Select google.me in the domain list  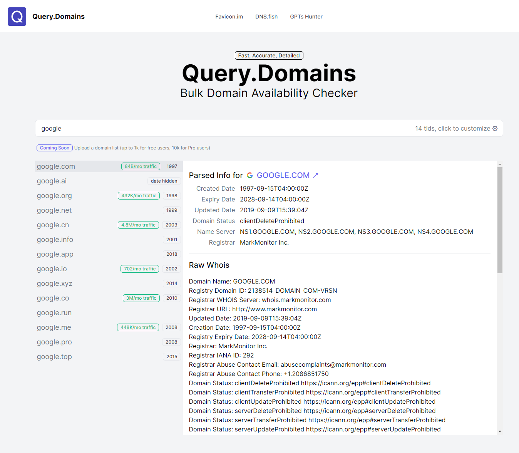[109, 327]
